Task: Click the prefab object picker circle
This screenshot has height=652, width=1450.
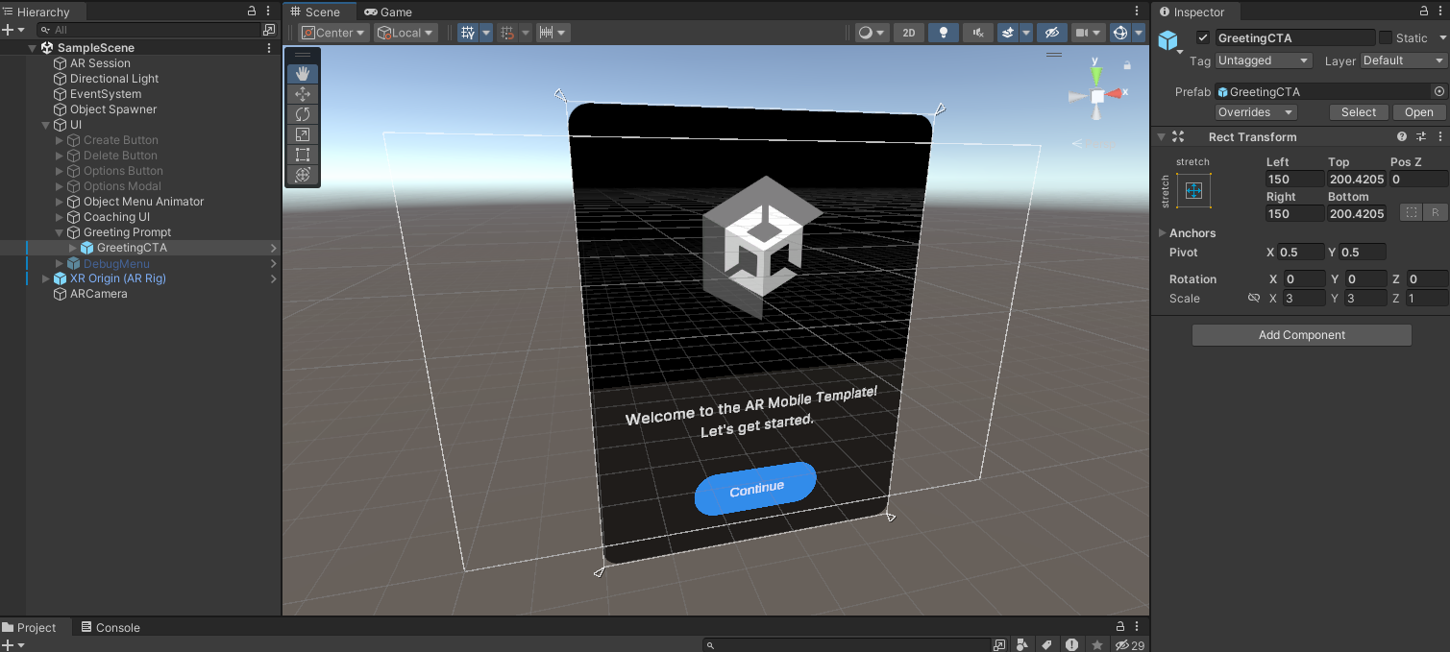Action: point(1439,92)
